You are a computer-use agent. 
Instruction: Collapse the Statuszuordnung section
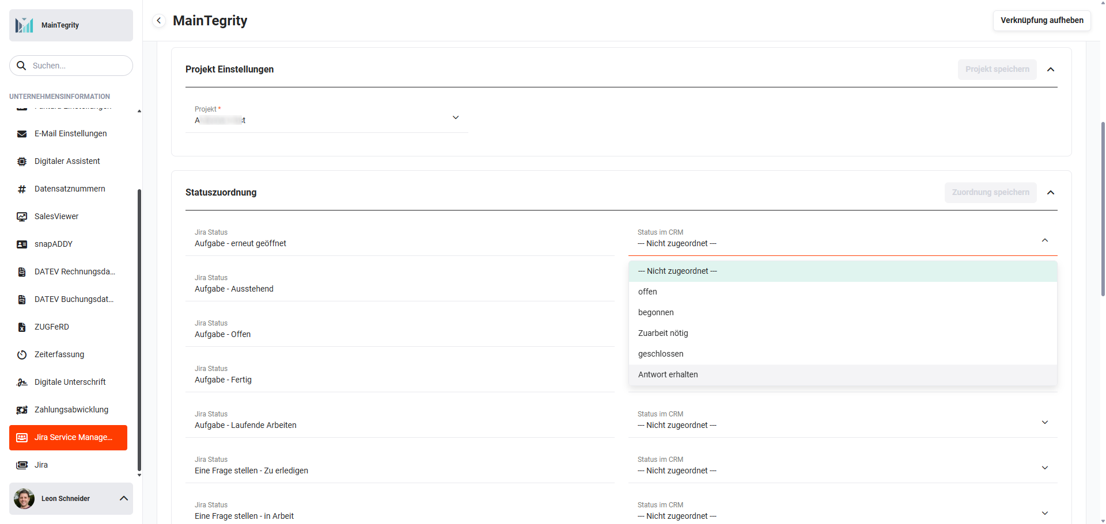(1051, 193)
